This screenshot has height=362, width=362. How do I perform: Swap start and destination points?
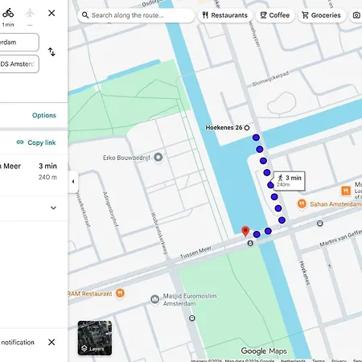pyautogui.click(x=51, y=51)
